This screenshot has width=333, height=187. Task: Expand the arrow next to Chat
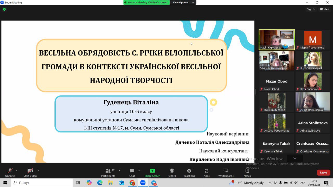click(139, 171)
